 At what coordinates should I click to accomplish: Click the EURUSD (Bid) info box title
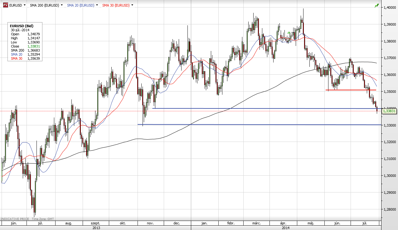[22, 26]
